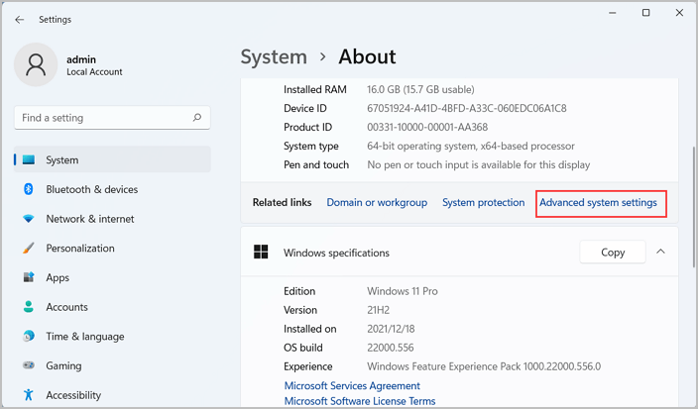Click System in the breadcrumb header
698x409 pixels.
273,56
